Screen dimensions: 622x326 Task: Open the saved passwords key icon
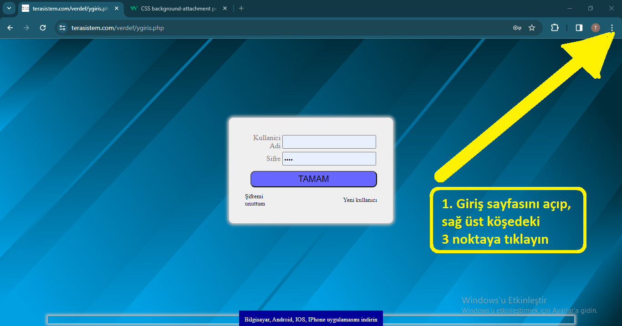(x=517, y=28)
